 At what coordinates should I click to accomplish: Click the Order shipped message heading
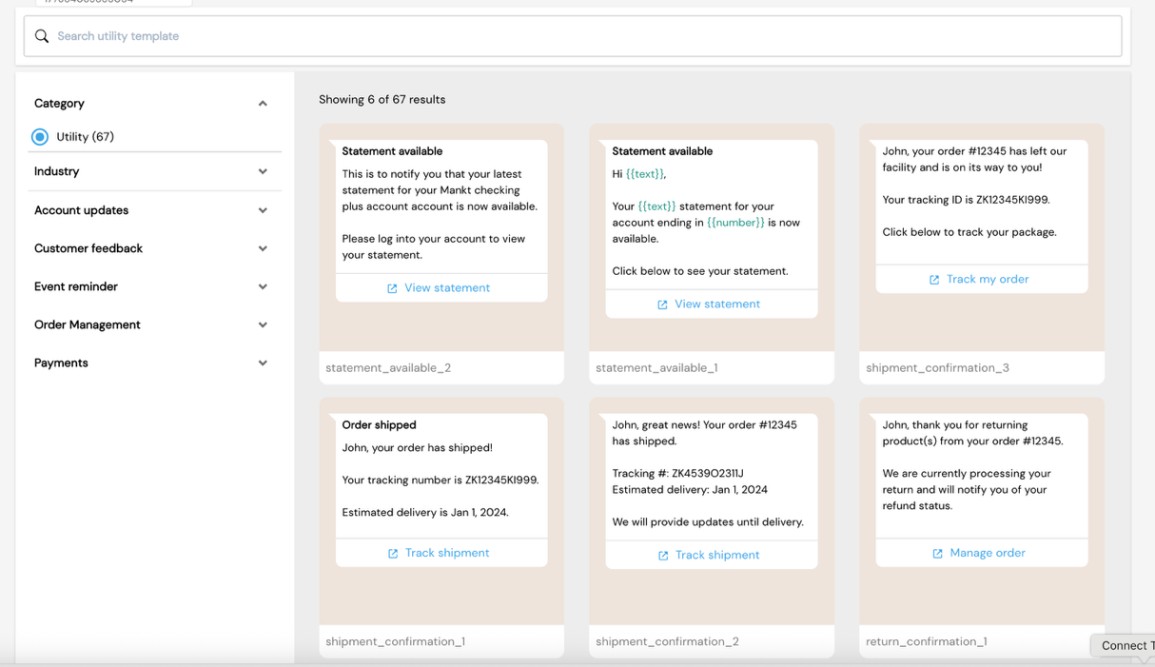[379, 424]
